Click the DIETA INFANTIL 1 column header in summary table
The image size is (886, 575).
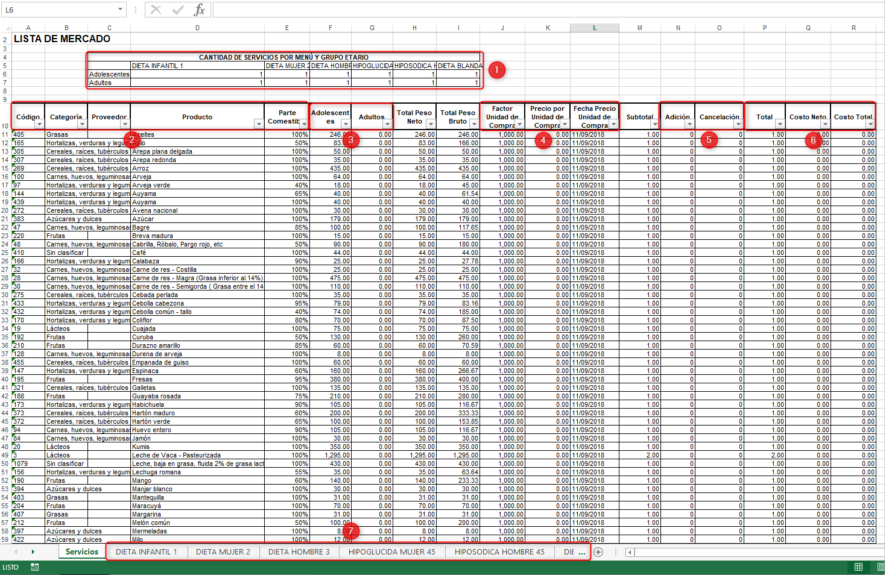[197, 66]
